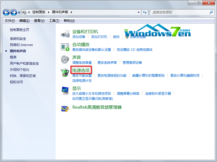The width and height of the screenshot is (217, 162).
Task: Open 外观和个性化 in the sidebar
Action: pyautogui.click(x=20, y=69)
